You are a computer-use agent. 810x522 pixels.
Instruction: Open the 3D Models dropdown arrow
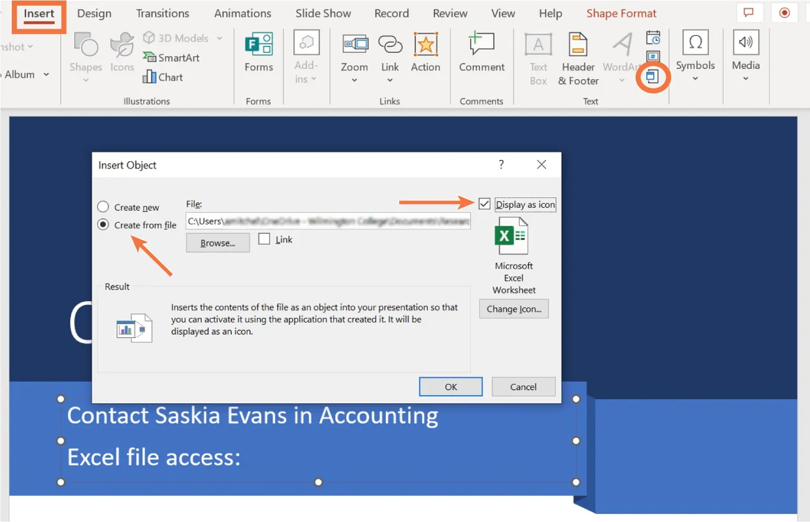tap(219, 38)
